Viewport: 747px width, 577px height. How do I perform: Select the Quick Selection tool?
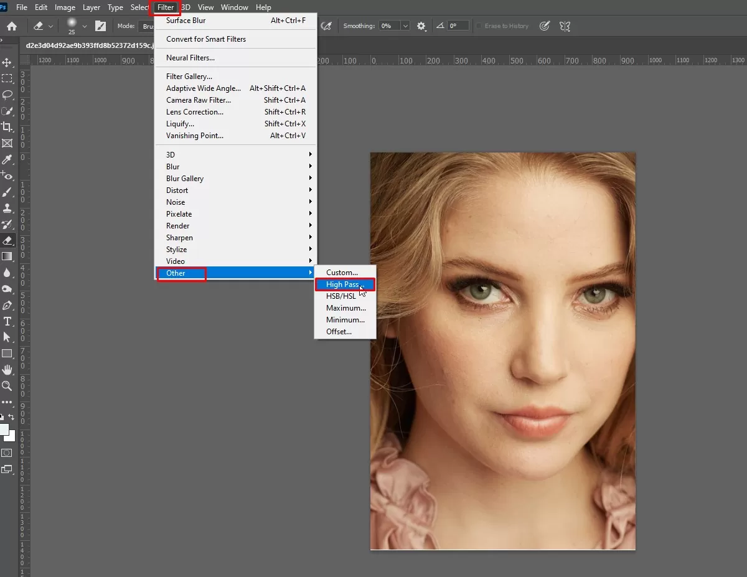pyautogui.click(x=7, y=111)
